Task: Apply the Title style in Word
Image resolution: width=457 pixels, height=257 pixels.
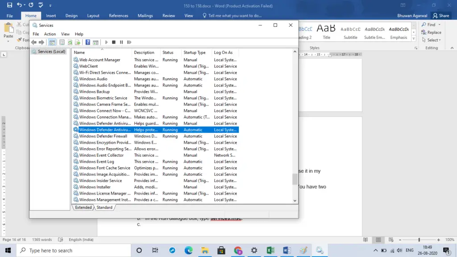Action: [326, 32]
